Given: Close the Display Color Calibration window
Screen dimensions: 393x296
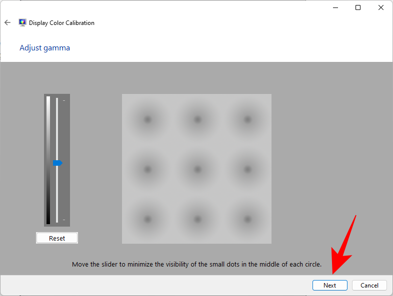Looking at the screenshot, I should pyautogui.click(x=380, y=8).
